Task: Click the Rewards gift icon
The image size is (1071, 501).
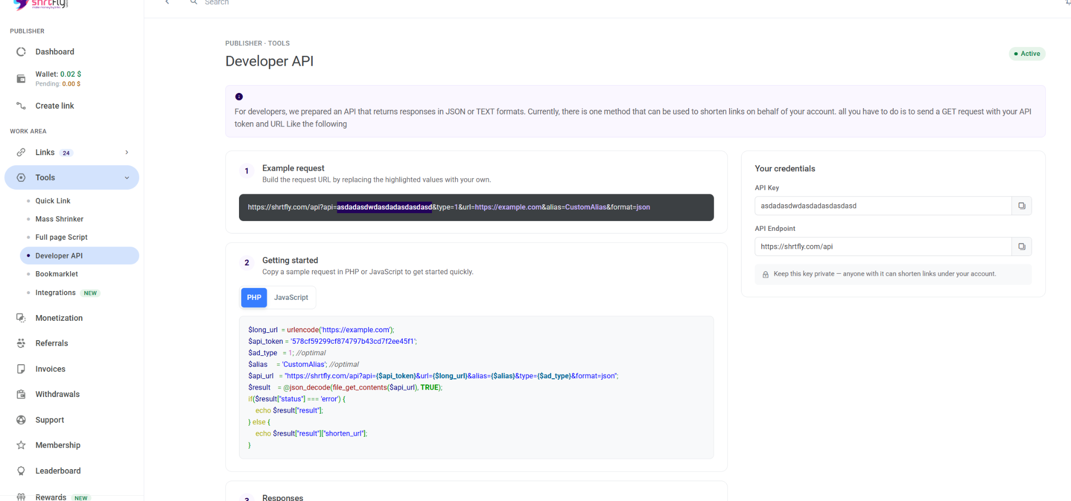Action: (21, 497)
